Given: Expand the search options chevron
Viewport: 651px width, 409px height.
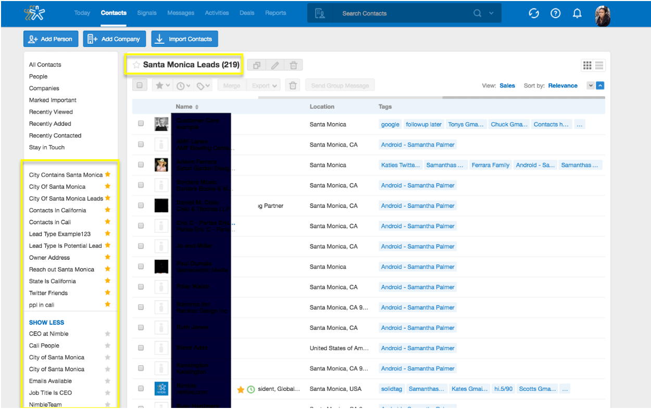Looking at the screenshot, I should tap(491, 14).
